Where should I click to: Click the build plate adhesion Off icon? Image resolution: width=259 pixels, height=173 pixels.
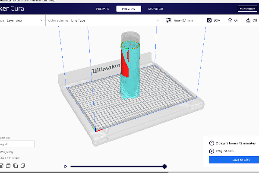248,20
